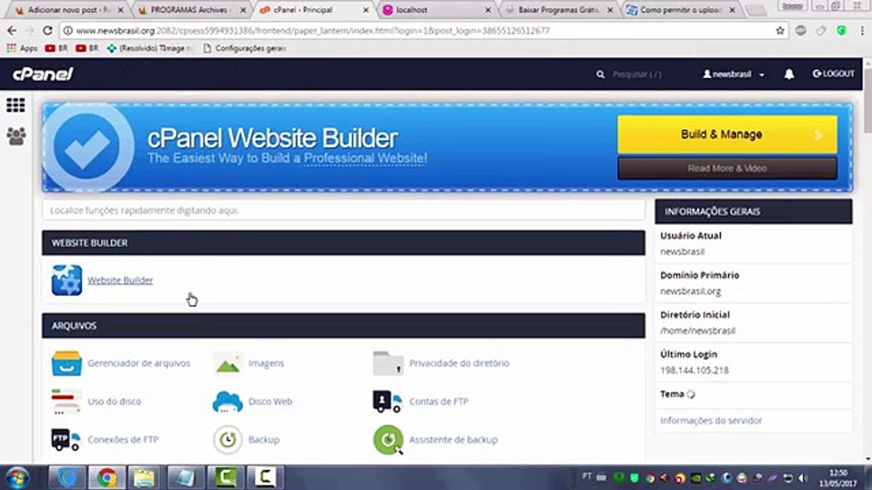Open the Gerenciador de arquivos icon
Viewport: 872px width, 490px height.
(67, 363)
